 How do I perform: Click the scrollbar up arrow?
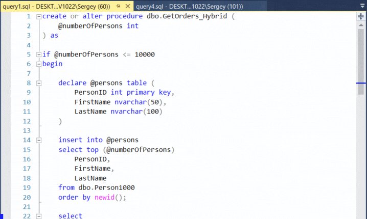(361, 25)
